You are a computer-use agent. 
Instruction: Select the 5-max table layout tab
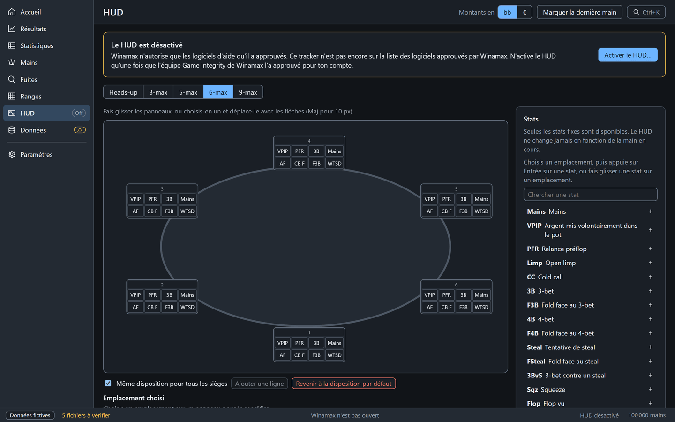[x=188, y=92]
